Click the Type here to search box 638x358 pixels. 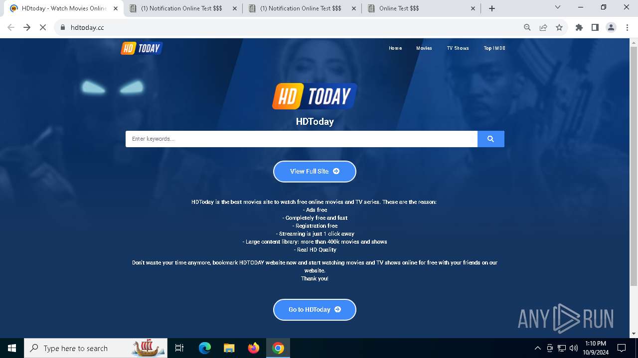click(x=96, y=348)
